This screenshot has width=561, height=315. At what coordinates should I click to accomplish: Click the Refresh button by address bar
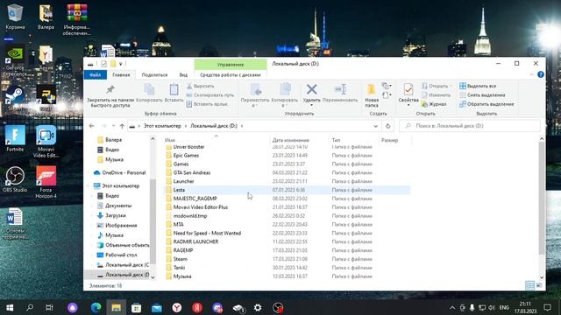tap(387, 126)
